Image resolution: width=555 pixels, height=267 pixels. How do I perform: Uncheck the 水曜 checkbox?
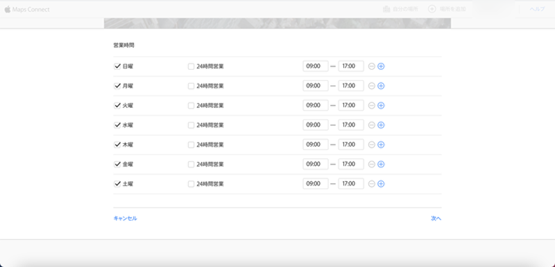click(117, 125)
